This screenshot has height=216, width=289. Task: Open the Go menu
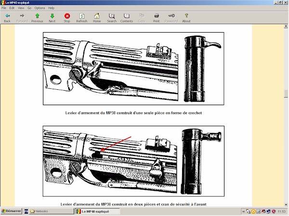(29, 8)
